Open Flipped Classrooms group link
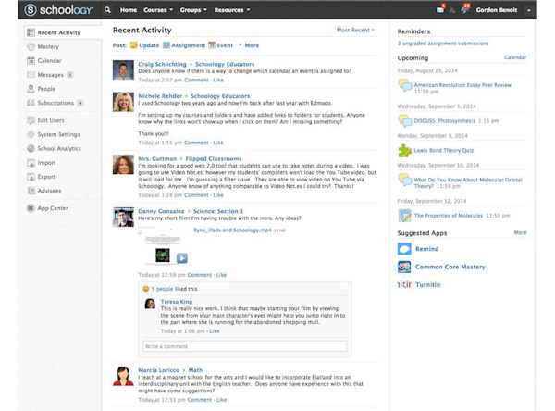Viewport: 555px width, 411px height. tap(214, 158)
